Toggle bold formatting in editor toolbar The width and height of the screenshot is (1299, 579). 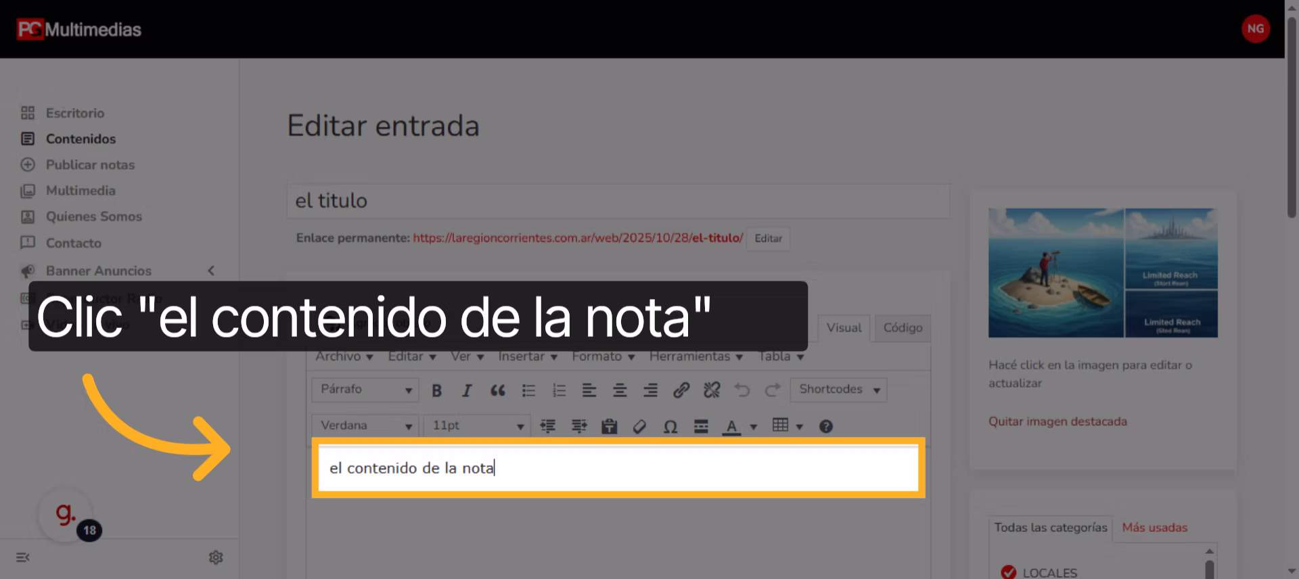(436, 390)
